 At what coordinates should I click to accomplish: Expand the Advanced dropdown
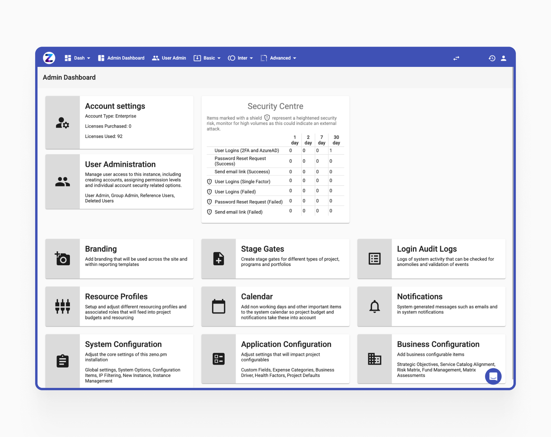click(x=279, y=58)
